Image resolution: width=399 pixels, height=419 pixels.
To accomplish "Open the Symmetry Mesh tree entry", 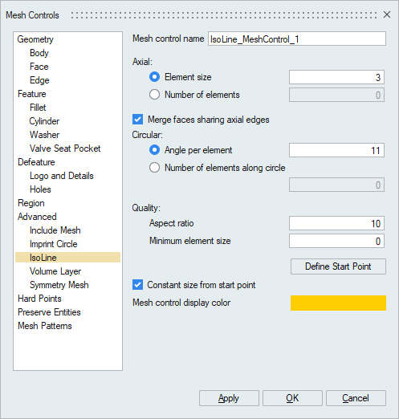I will click(x=59, y=285).
